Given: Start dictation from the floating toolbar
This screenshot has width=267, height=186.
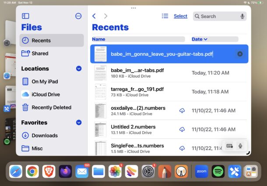Looking at the screenshot, I should coord(240,146).
